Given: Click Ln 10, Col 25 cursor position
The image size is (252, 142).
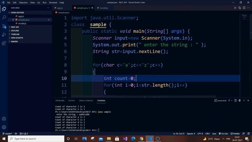Looking at the screenshot, I should [x=179, y=134].
